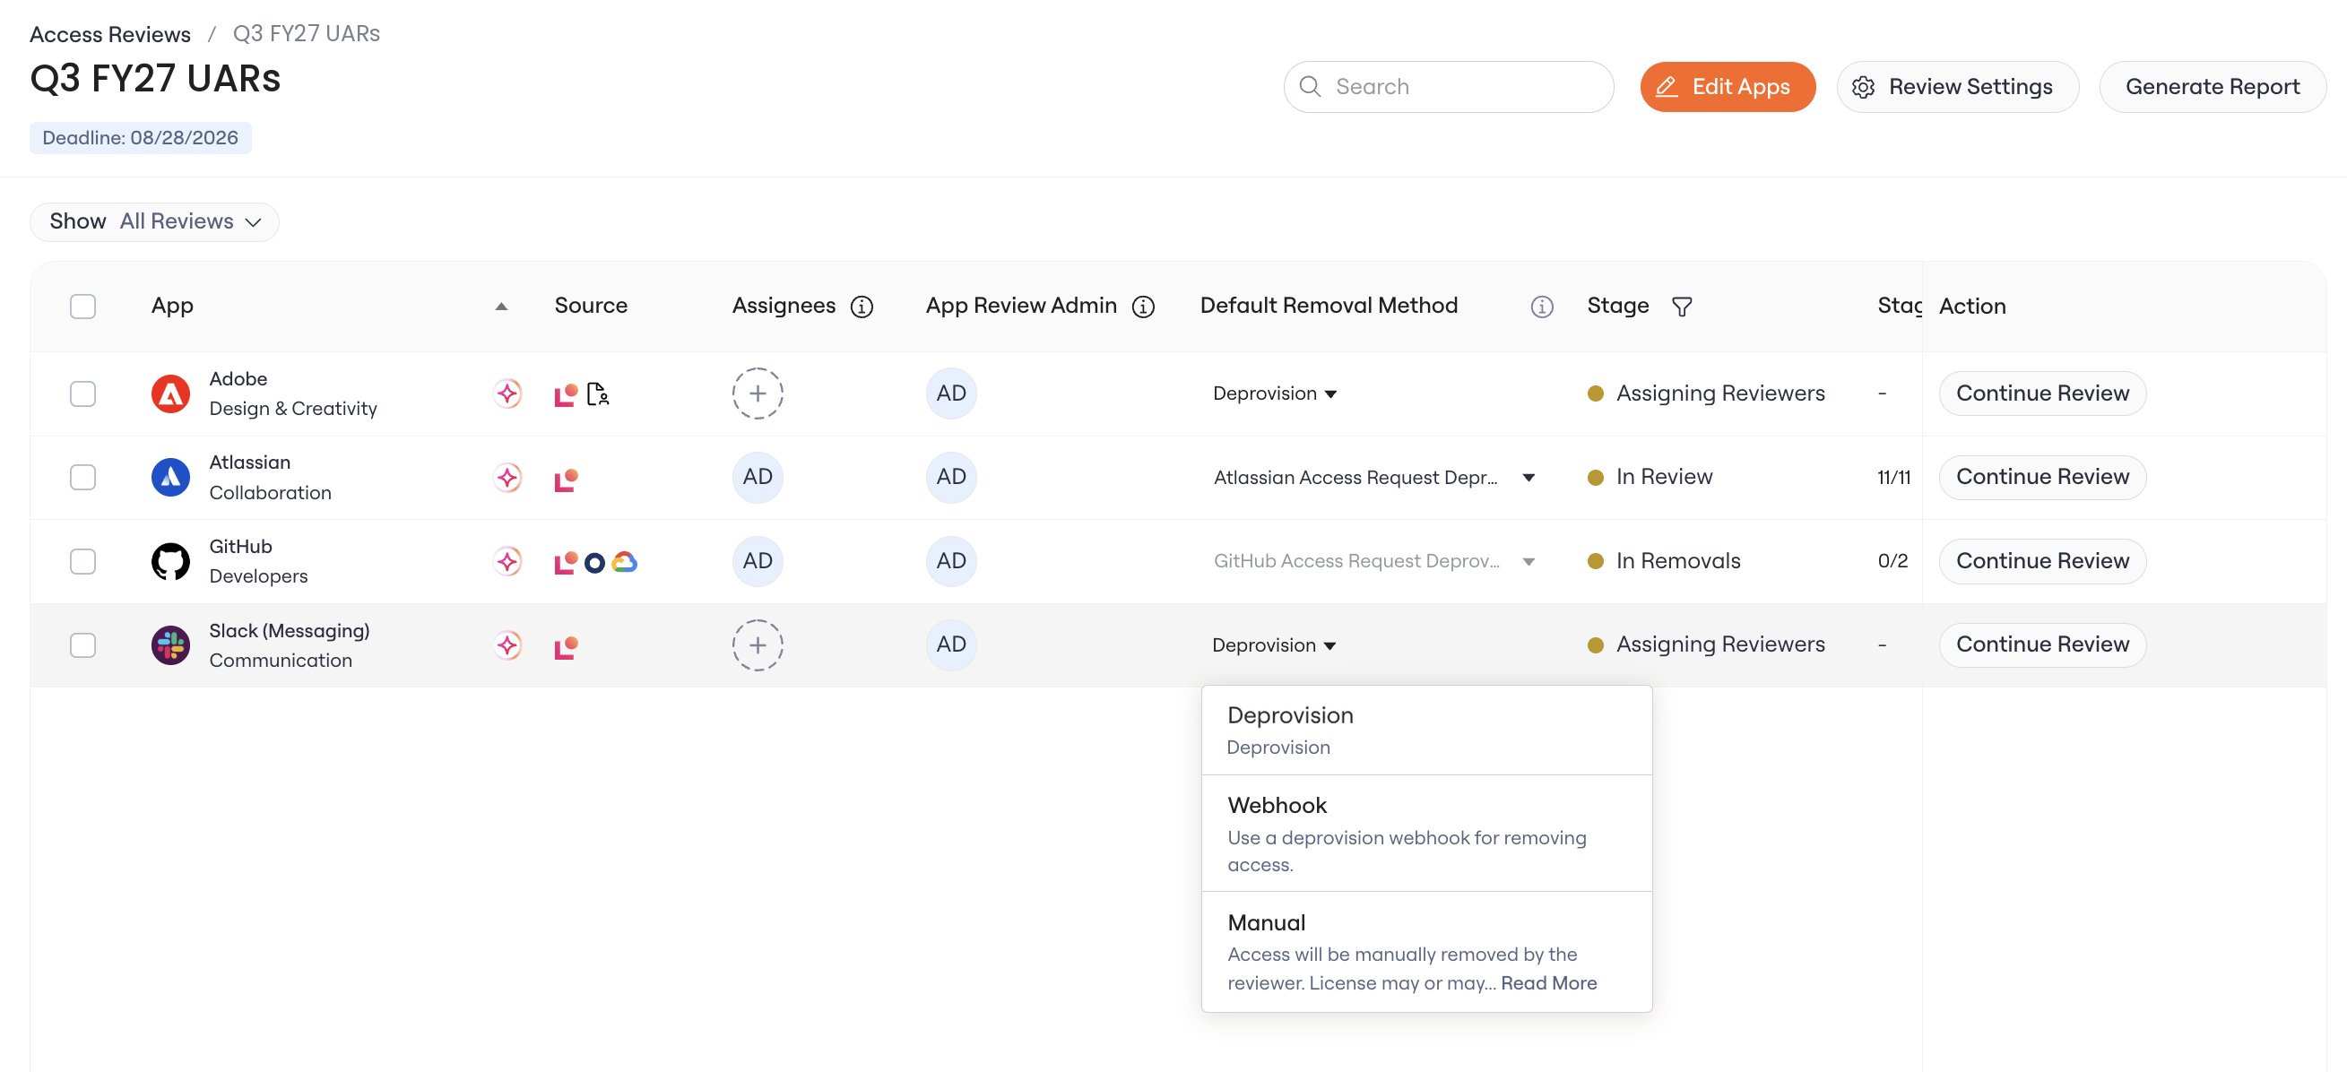Click the GitHub octocat logo icon
Screen dimensions: 2347x1072
(x=170, y=561)
